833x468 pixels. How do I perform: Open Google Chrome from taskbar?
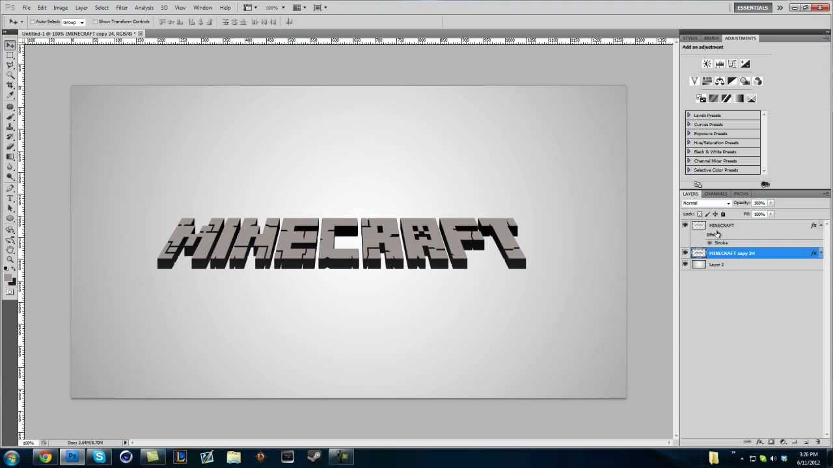45,458
